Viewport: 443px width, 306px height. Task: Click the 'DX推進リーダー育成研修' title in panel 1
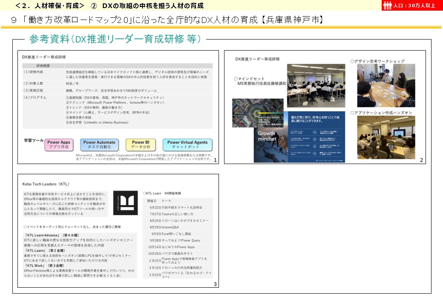click(44, 57)
